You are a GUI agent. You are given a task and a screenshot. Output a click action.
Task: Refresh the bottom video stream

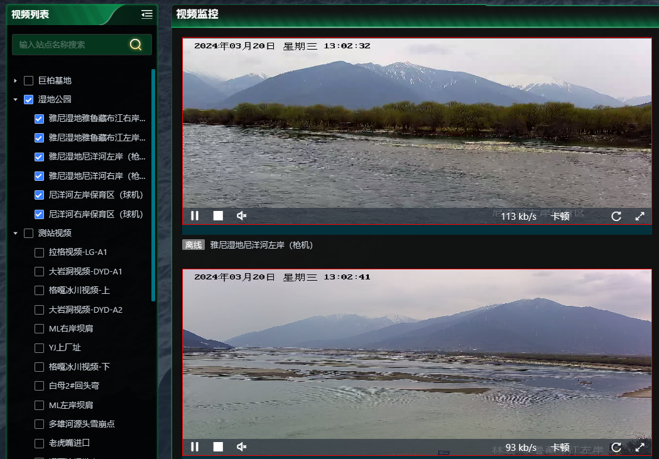pyautogui.click(x=616, y=447)
